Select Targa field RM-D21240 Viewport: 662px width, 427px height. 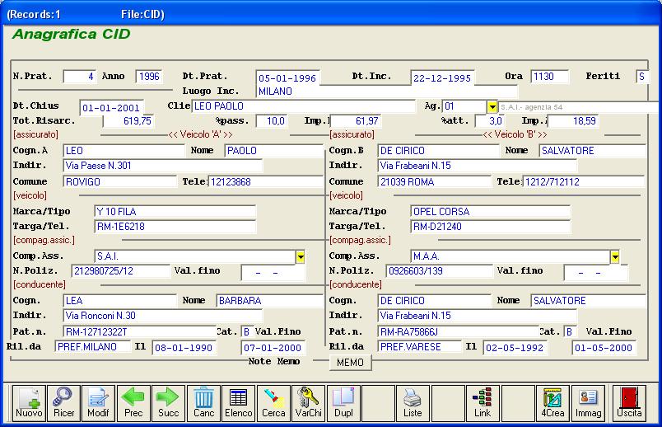click(490, 227)
